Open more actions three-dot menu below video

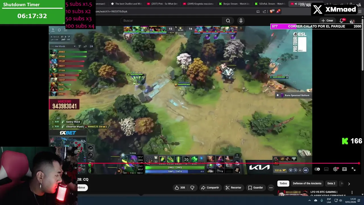[271, 188]
